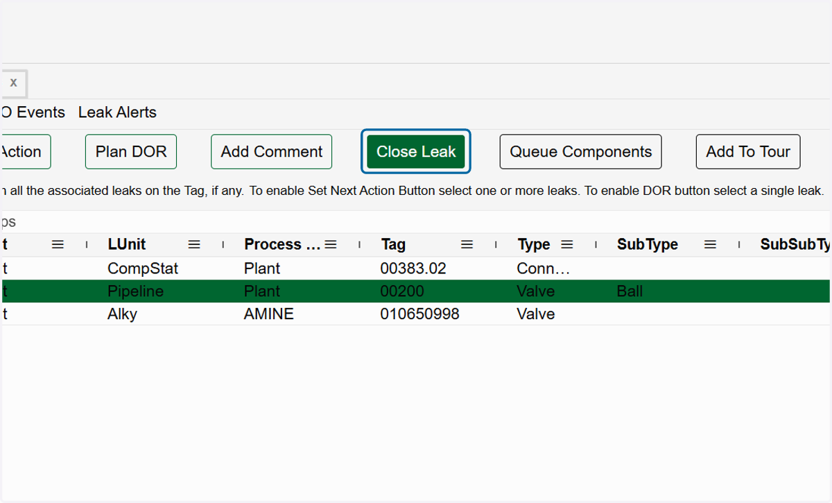
Task: Open column menu for Type header
Action: [x=567, y=244]
